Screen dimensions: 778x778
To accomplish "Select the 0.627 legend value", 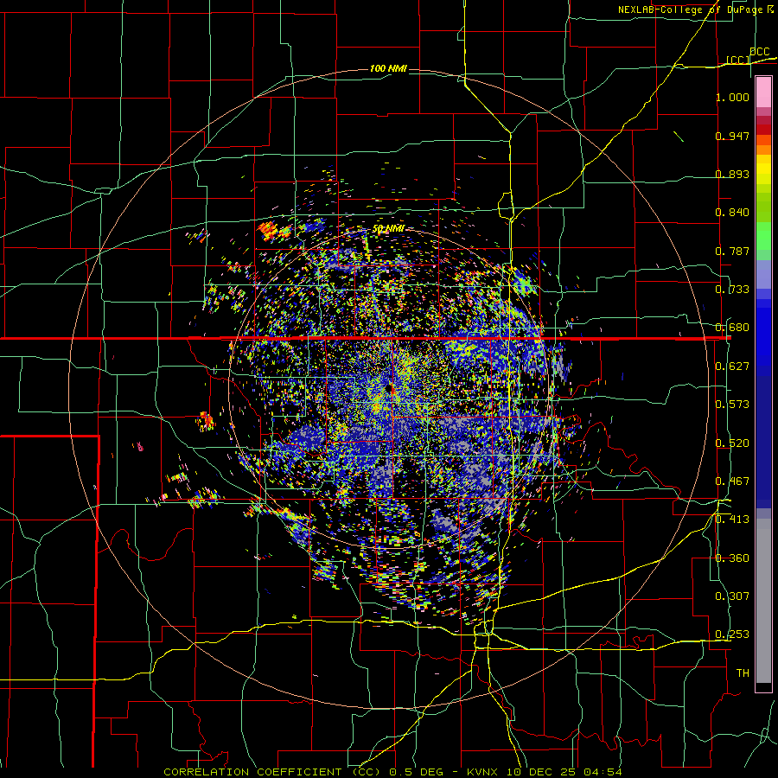I will point(732,367).
